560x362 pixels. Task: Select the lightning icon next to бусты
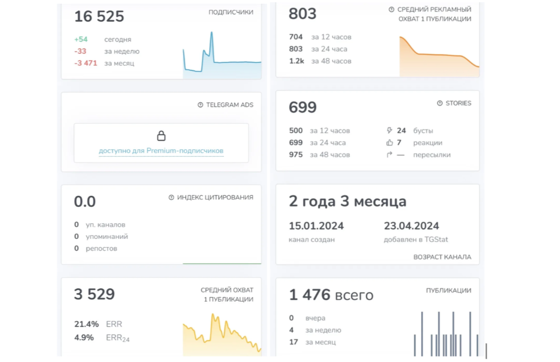(389, 131)
